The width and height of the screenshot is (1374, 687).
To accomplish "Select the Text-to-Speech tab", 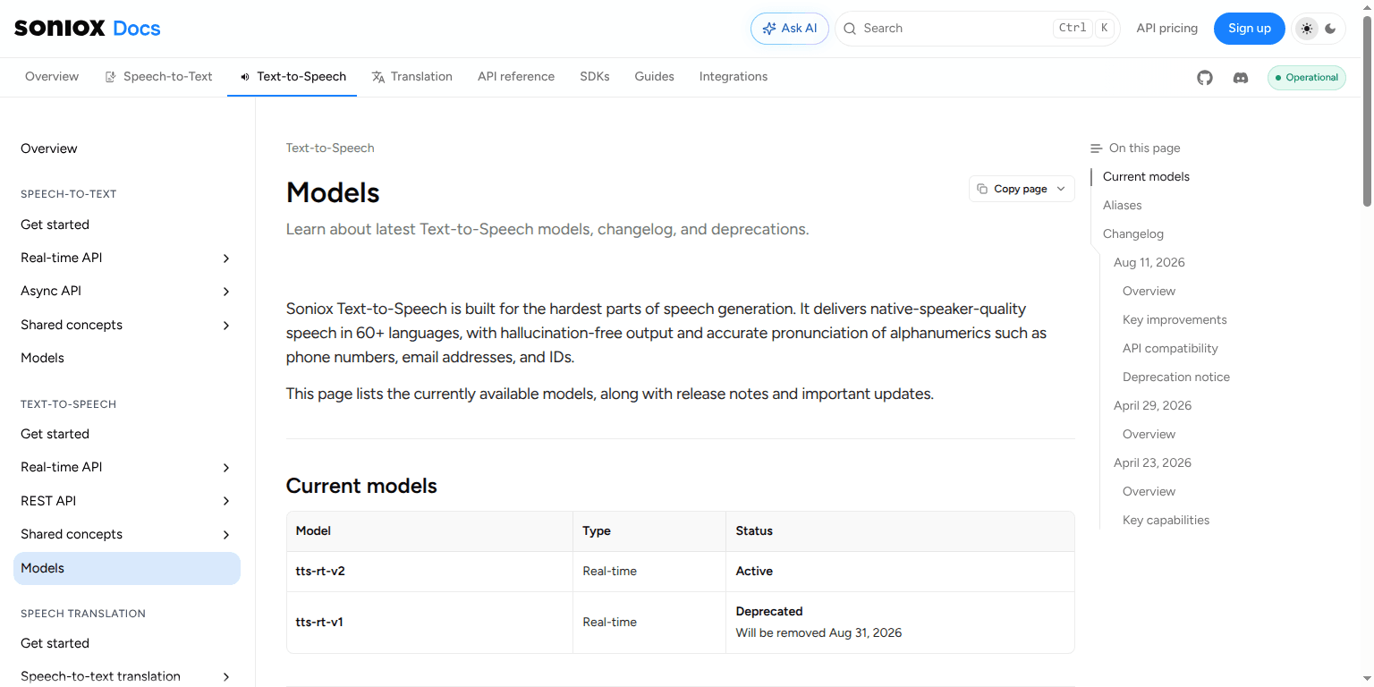I will tap(293, 77).
